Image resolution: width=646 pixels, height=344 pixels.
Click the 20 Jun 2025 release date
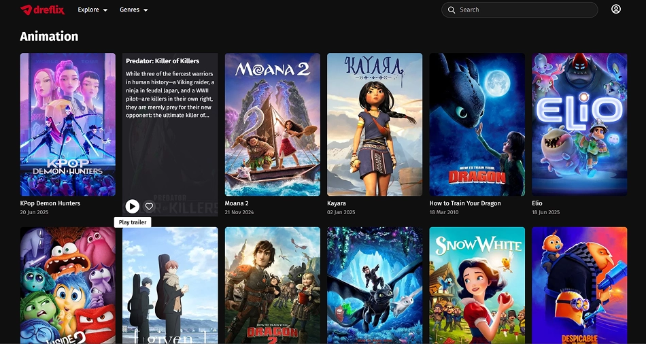[x=34, y=212]
